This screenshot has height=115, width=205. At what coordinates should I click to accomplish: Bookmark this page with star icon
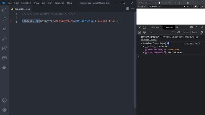[x=192, y=6]
